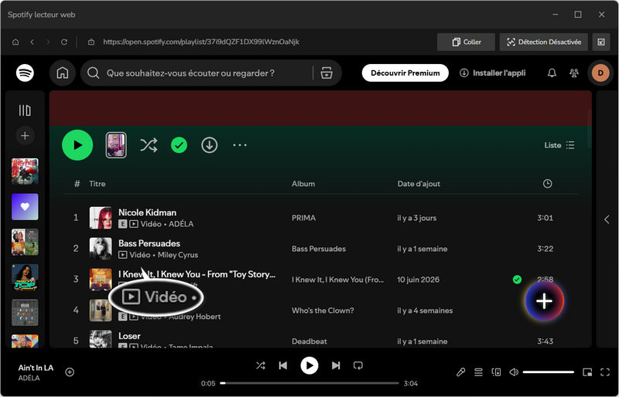Viewport: 619px width, 397px height.
Task: Sort by Titre column header
Action: 97,184
